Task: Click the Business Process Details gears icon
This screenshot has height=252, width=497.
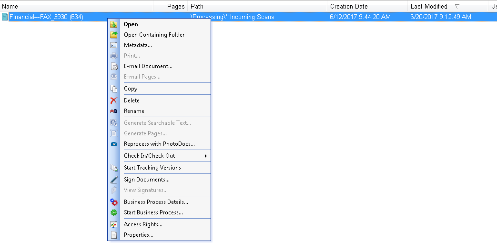Action: [x=114, y=202]
